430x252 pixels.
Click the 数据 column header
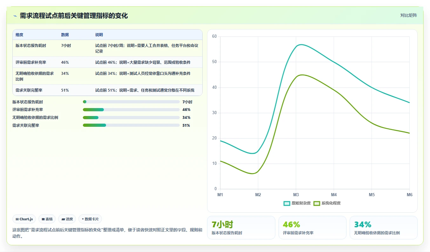point(65,35)
